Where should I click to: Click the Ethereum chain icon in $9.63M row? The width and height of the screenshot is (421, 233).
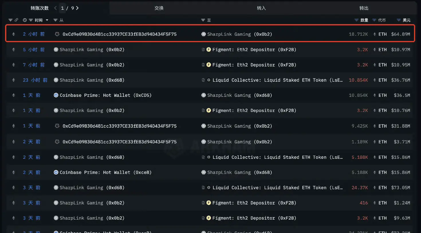tap(13, 218)
